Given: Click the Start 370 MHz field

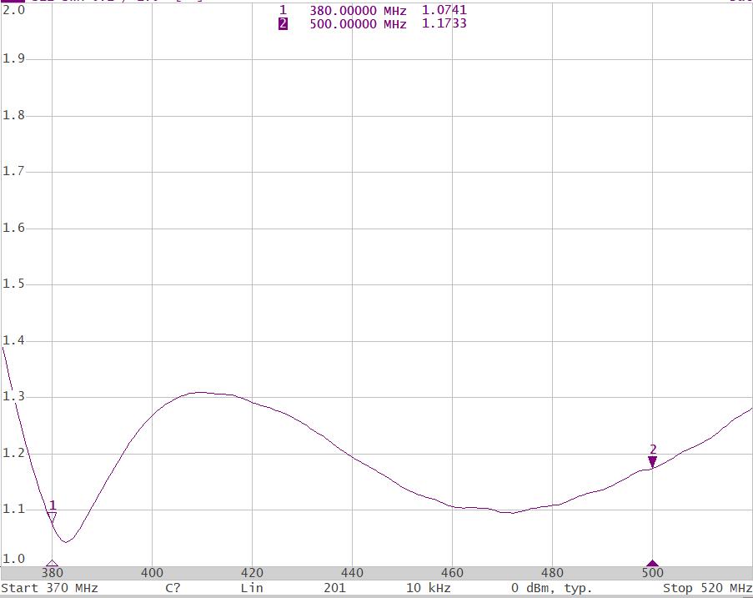Looking at the screenshot, I should (x=49, y=588).
